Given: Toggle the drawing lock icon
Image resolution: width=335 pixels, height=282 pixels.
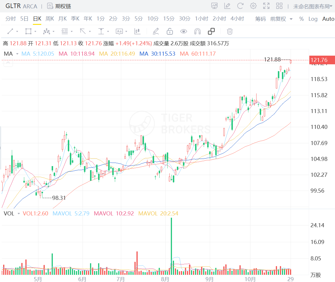Looking at the screenshot, I should (170, 31).
